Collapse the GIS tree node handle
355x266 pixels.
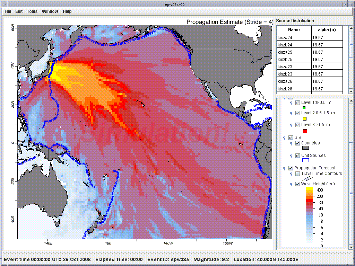coord(285,138)
